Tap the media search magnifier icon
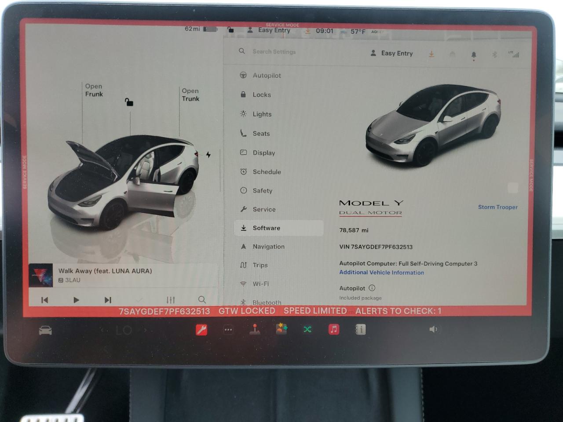Image resolution: width=563 pixels, height=422 pixels. click(x=202, y=300)
